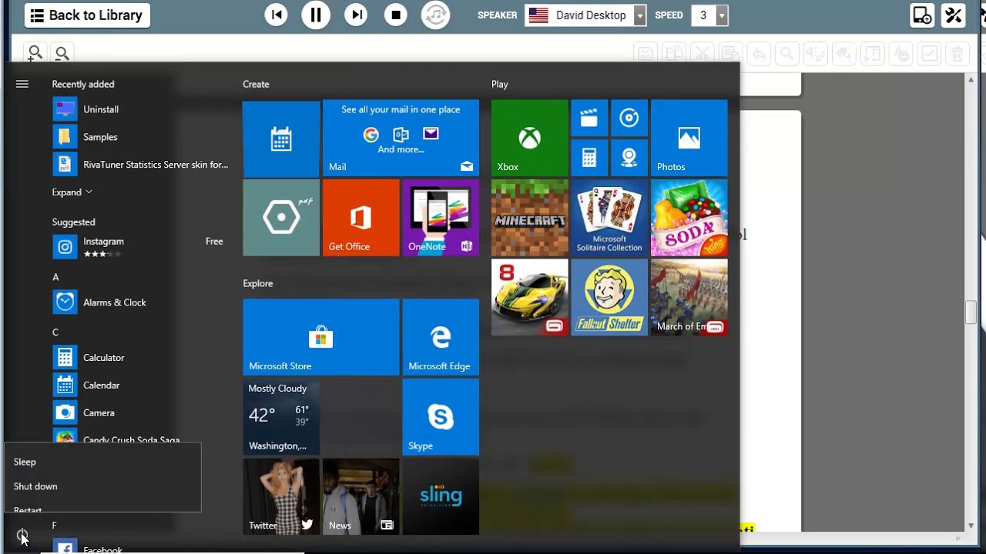Open the Samples folder entry
Screen dimensions: 986x554
click(141, 137)
